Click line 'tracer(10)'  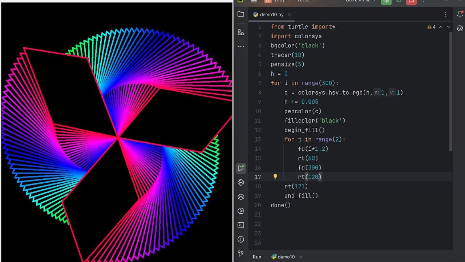coord(287,55)
